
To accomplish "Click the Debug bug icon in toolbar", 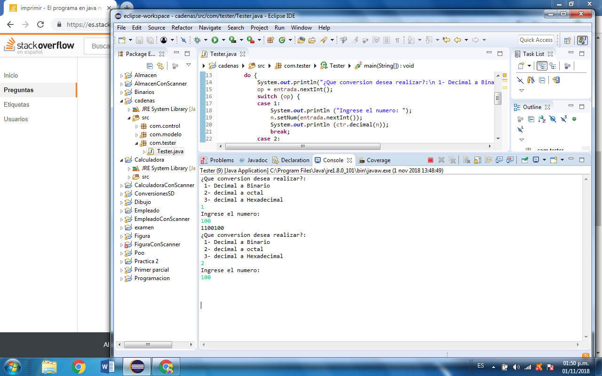I will (x=198, y=40).
